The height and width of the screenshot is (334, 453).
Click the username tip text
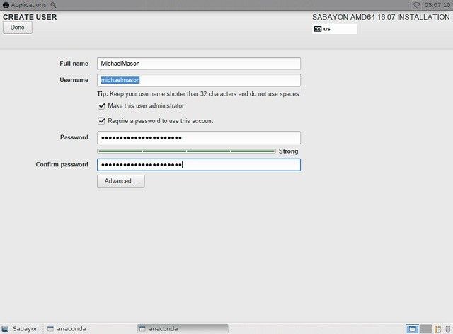tap(199, 94)
